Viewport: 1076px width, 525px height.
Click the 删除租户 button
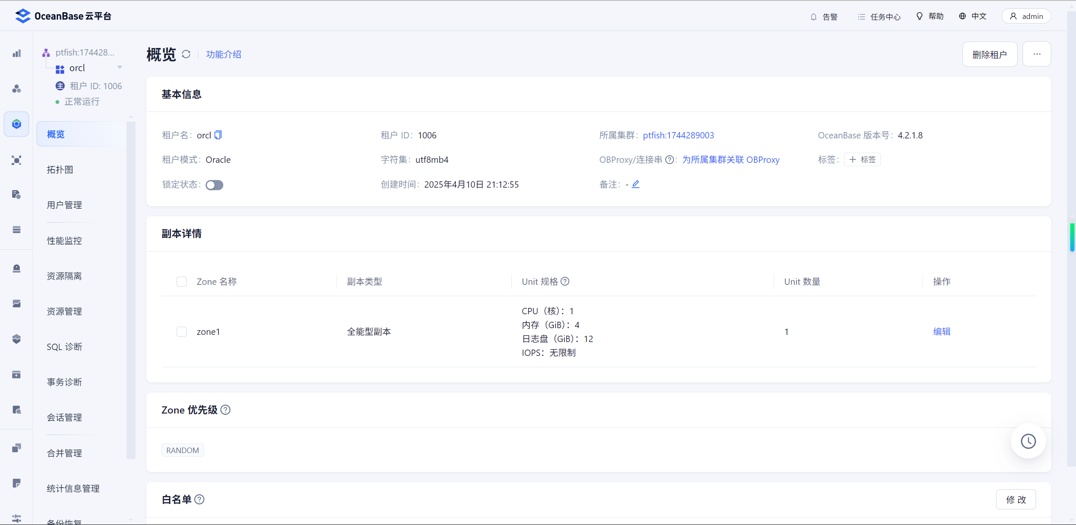(989, 54)
